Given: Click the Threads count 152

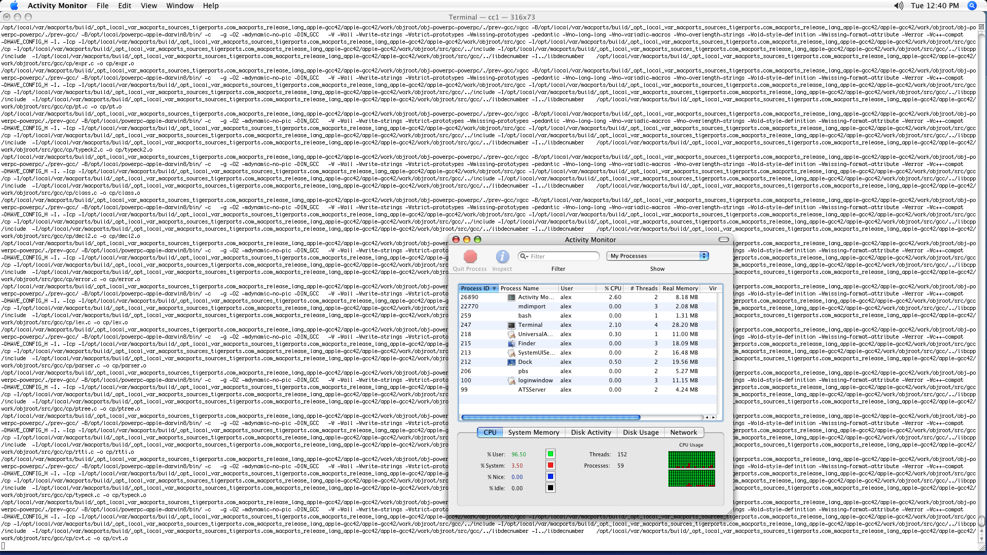Looking at the screenshot, I should coord(622,455).
